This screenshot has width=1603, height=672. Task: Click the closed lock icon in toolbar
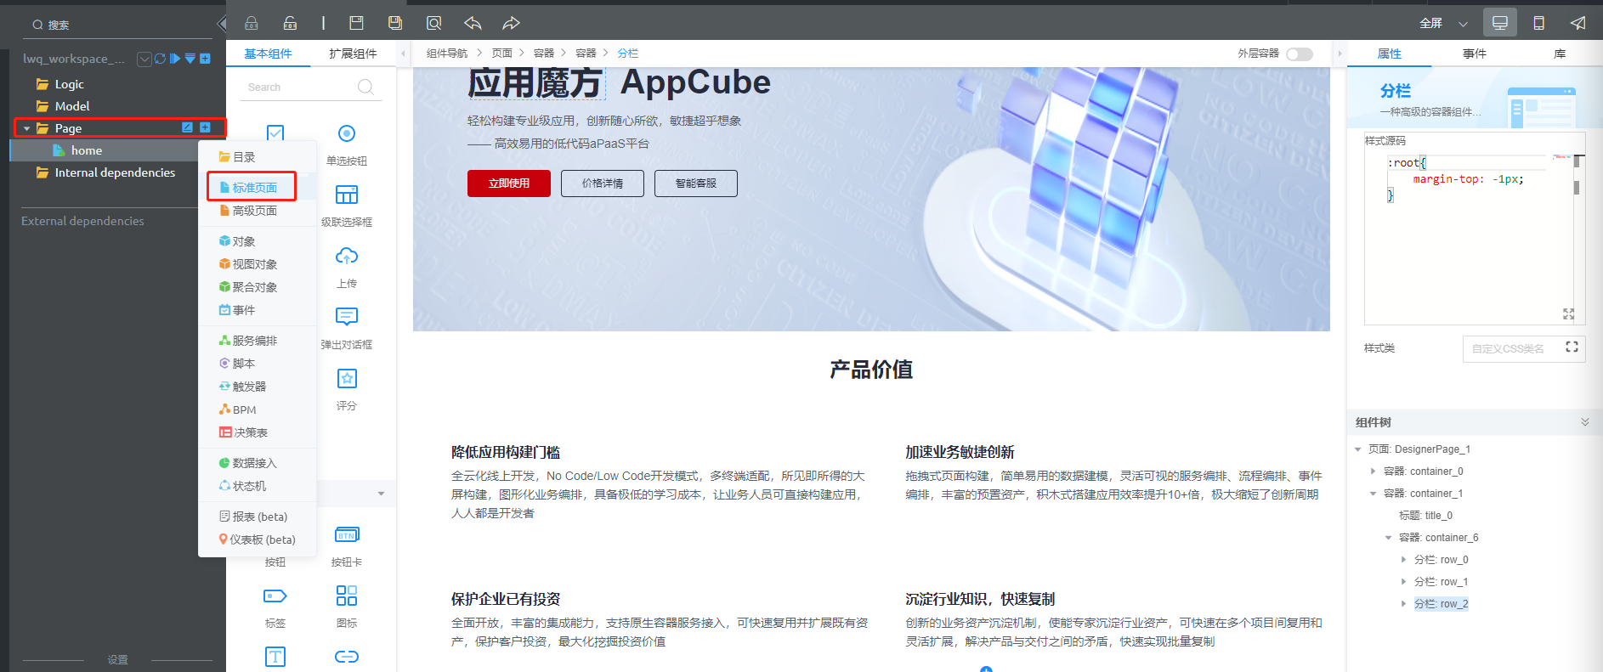252,23
